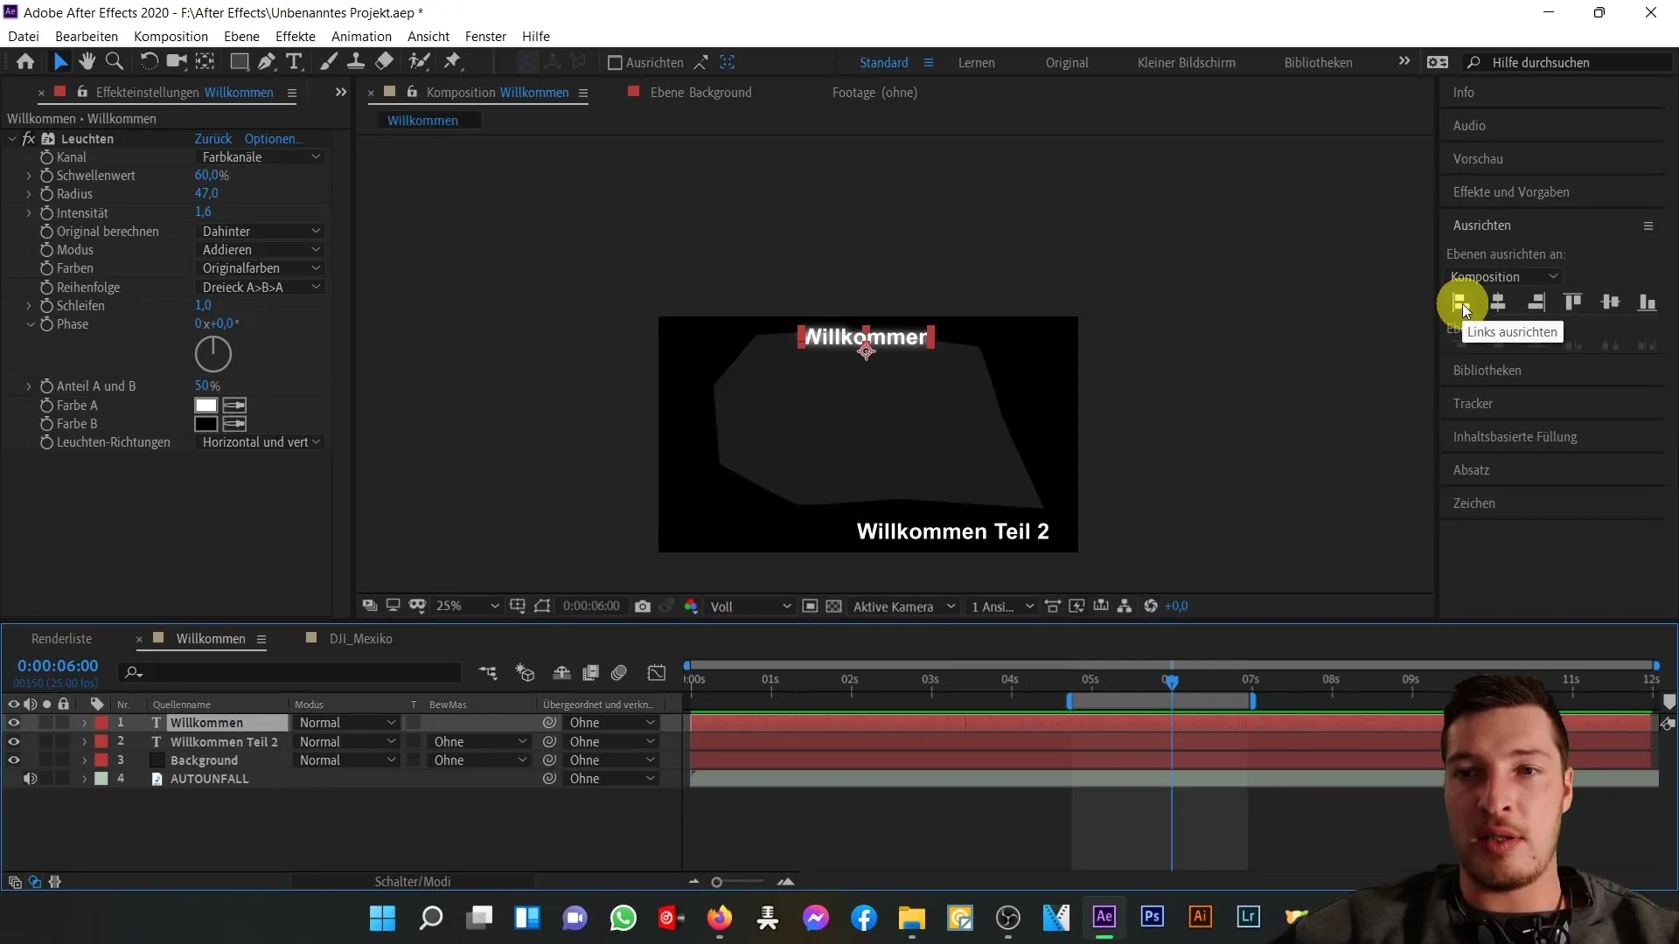
Task: Open the Reihenfolge Dreieck dropdown
Action: click(x=260, y=288)
